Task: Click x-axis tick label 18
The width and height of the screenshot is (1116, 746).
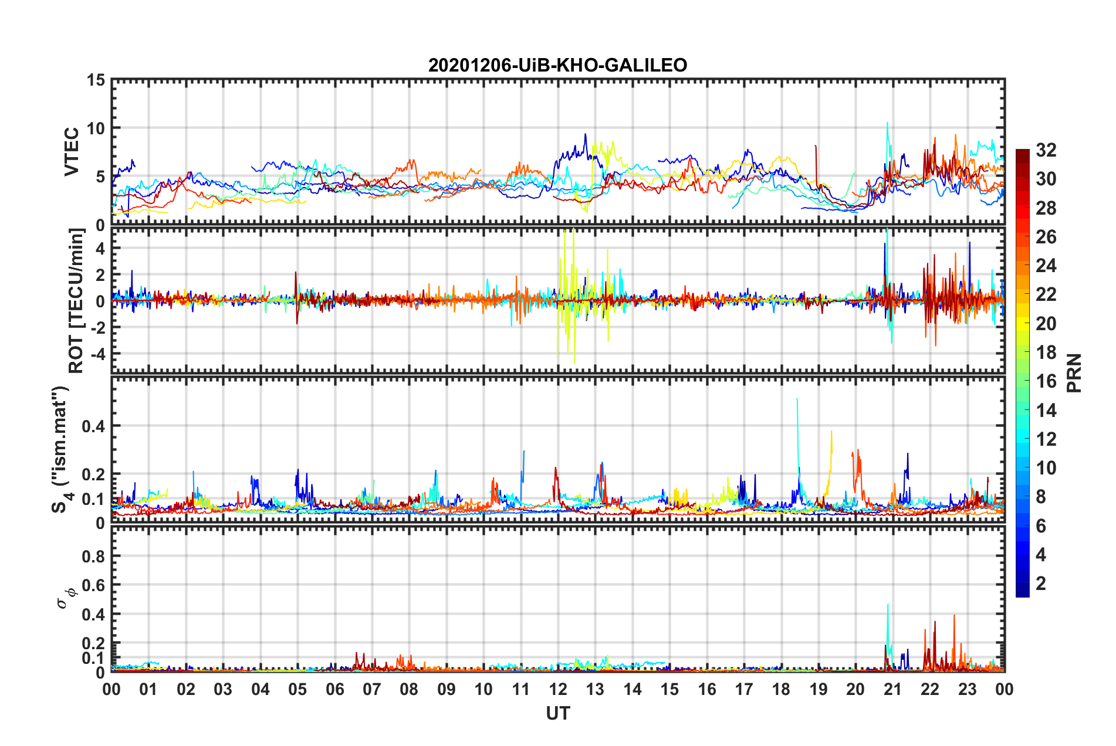Action: tap(781, 689)
